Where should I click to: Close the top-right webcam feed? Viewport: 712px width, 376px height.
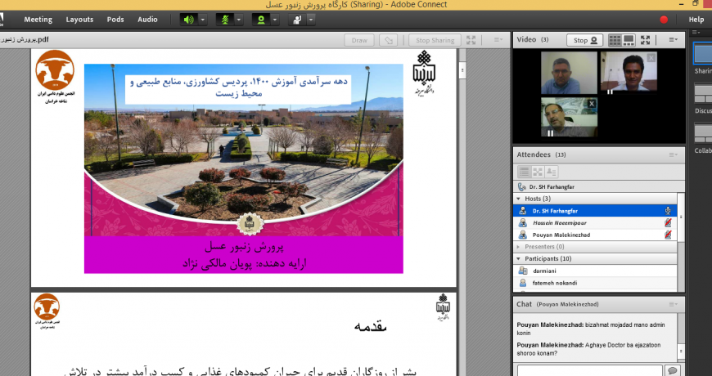coord(651,57)
